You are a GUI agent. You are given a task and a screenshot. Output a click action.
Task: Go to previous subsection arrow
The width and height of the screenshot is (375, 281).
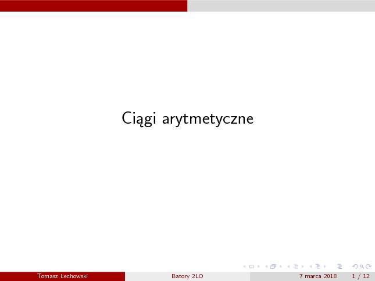(x=288, y=266)
